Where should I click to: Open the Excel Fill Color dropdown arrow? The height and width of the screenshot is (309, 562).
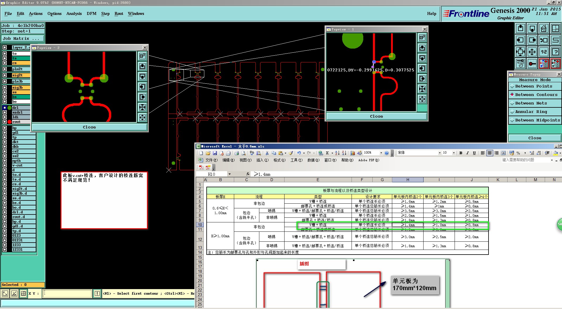click(560, 153)
